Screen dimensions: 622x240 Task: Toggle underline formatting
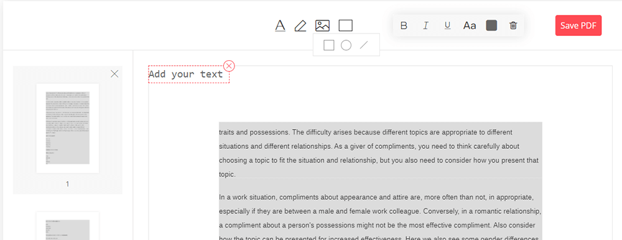[x=447, y=25]
